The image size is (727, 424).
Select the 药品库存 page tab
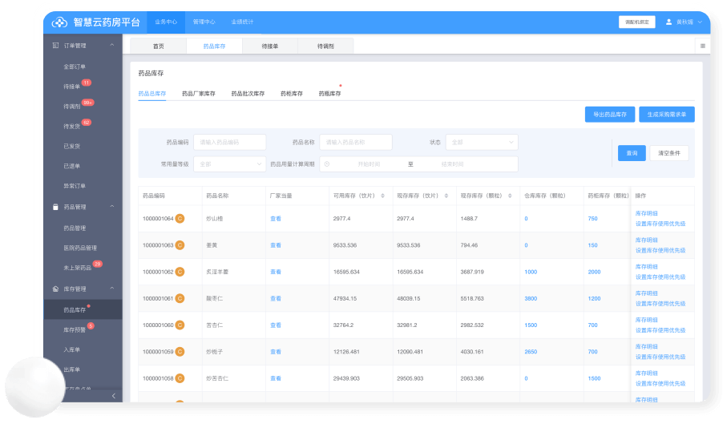click(214, 46)
